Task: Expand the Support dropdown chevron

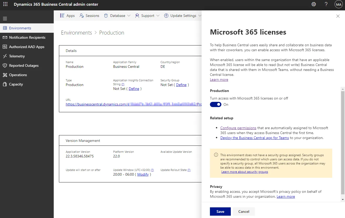Action: click(x=158, y=16)
